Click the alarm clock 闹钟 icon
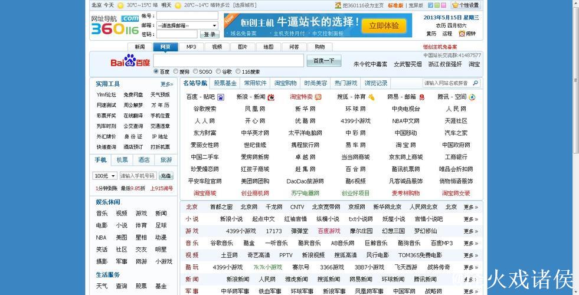The height and width of the screenshot is (295, 579). pos(462,34)
